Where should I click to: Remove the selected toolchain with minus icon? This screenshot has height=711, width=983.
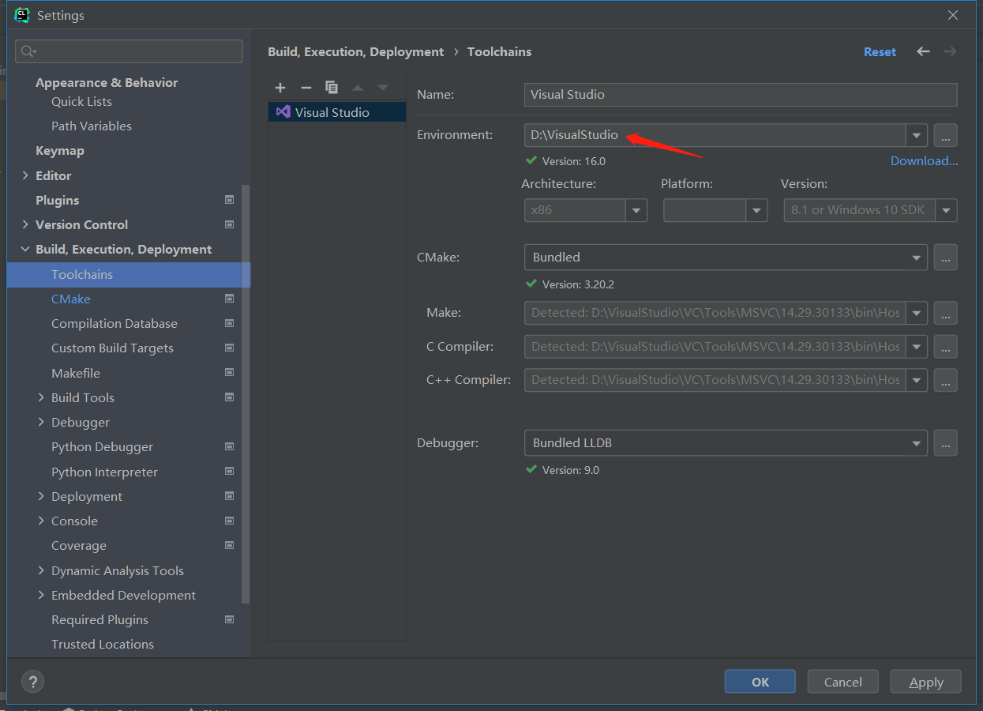coord(306,88)
